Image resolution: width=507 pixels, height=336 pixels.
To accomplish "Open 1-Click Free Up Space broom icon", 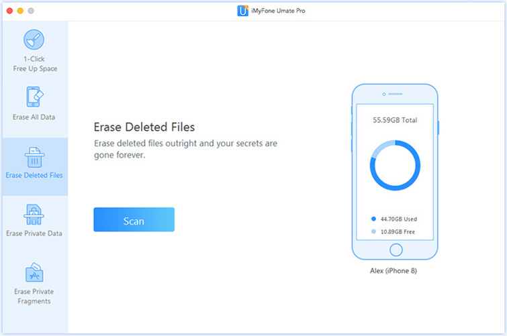I will (x=34, y=40).
